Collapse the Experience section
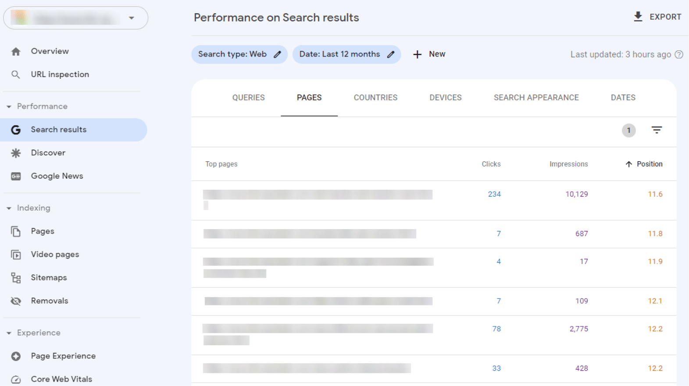689x386 pixels. [x=9, y=333]
